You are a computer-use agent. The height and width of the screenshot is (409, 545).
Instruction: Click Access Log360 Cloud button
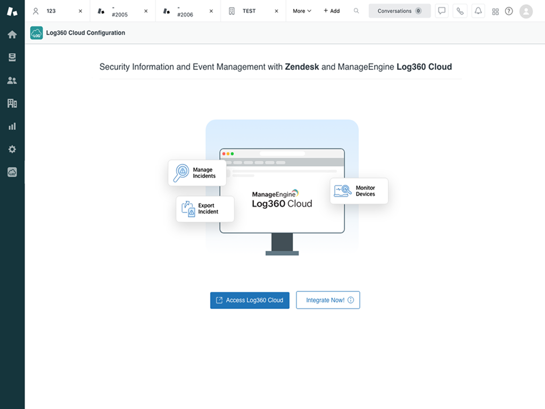pyautogui.click(x=250, y=300)
